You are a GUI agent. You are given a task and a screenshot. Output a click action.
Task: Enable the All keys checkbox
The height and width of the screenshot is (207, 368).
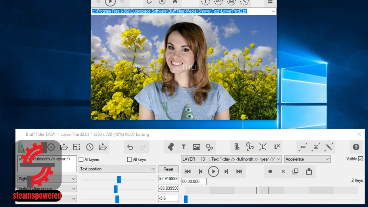click(x=129, y=159)
